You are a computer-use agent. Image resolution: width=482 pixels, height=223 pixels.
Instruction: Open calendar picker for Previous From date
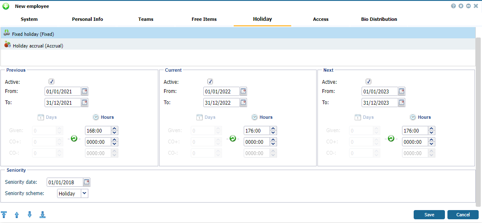[85, 91]
